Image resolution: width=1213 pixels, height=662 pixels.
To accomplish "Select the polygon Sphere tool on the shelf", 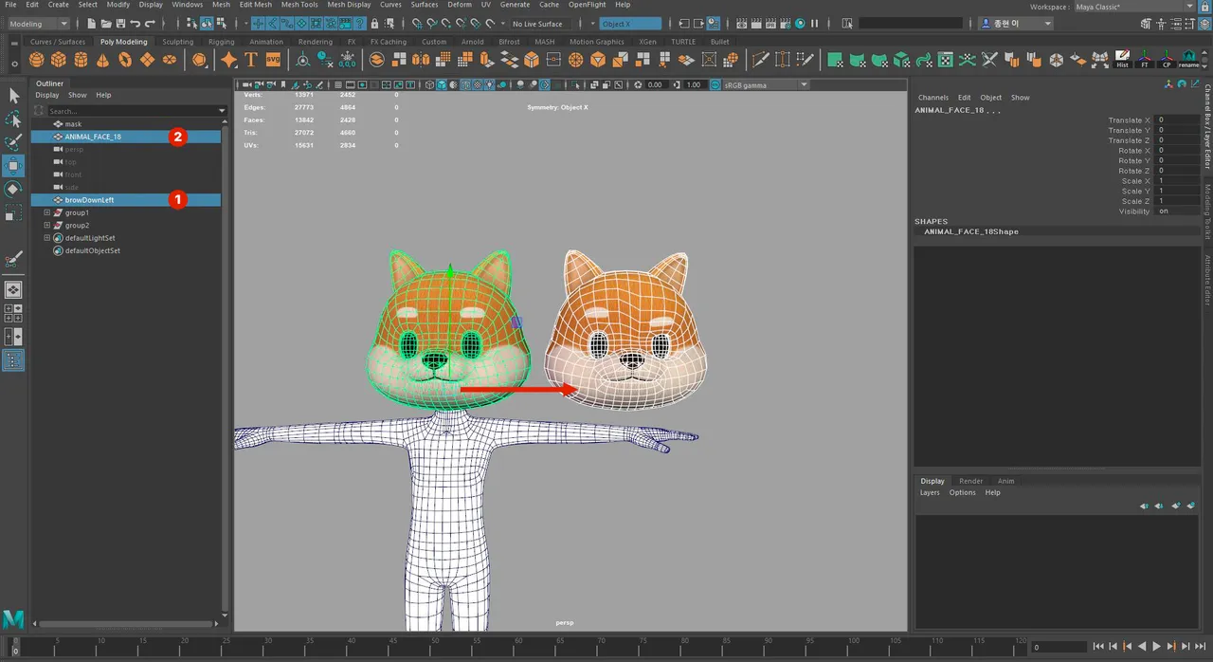I will [x=37, y=60].
